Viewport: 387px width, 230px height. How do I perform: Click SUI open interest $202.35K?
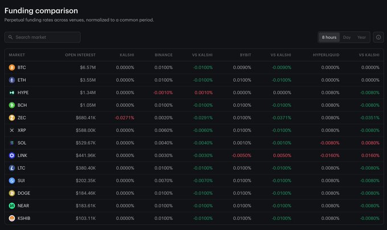tap(85, 181)
